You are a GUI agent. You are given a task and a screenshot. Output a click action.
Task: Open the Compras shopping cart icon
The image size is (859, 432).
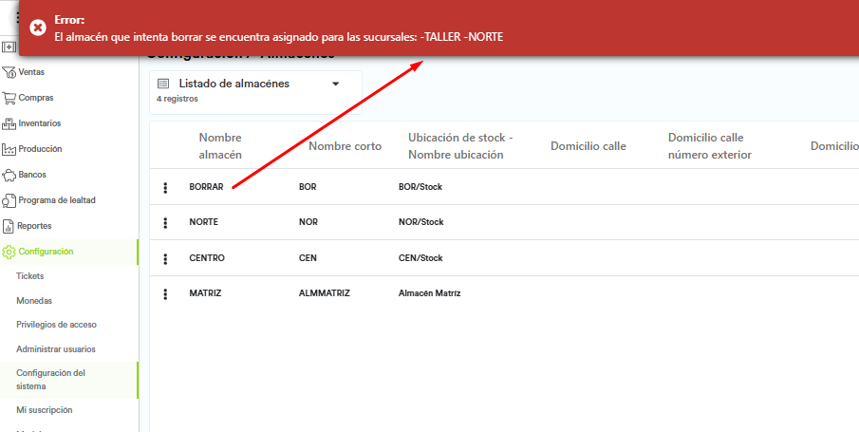(x=9, y=98)
